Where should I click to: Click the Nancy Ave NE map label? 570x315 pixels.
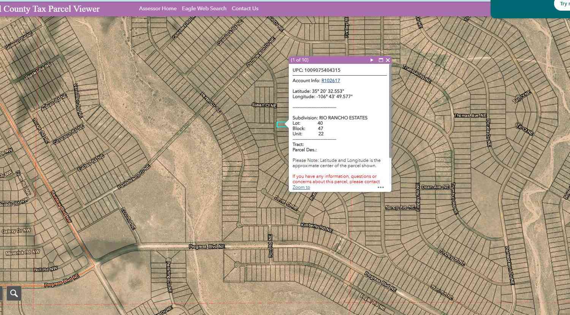point(400,207)
